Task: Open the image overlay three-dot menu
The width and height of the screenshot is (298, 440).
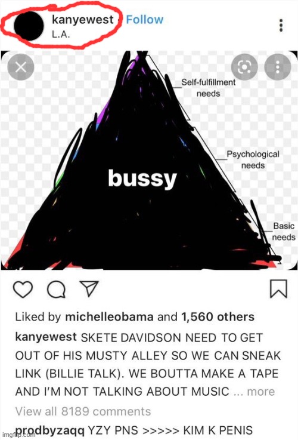Action: [x=278, y=67]
